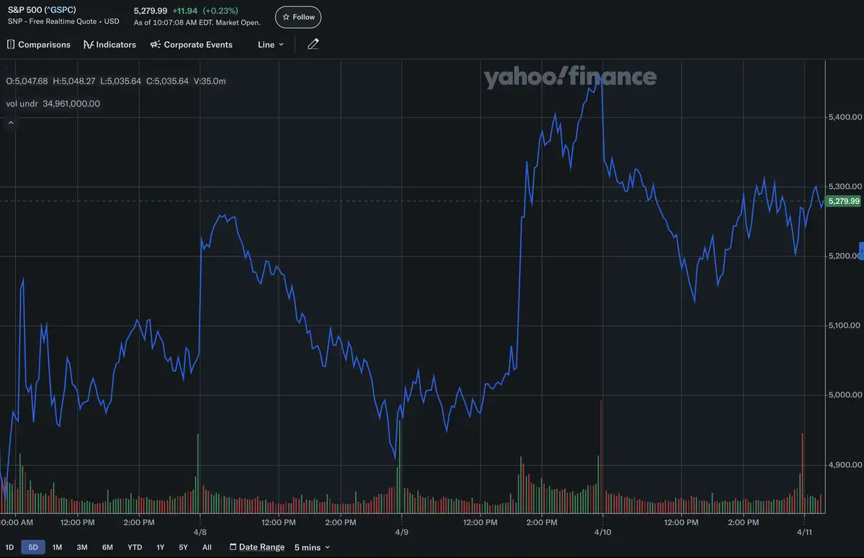Click the O:5,047.68 open value
This screenshot has height=558, width=864.
pyautogui.click(x=27, y=81)
